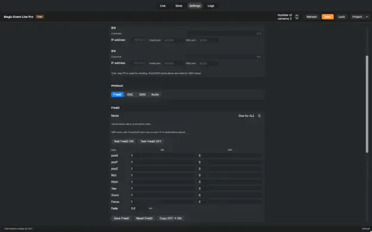
Task: Open the Mode dropdown showing One for ALL
Action: [x=250, y=116]
